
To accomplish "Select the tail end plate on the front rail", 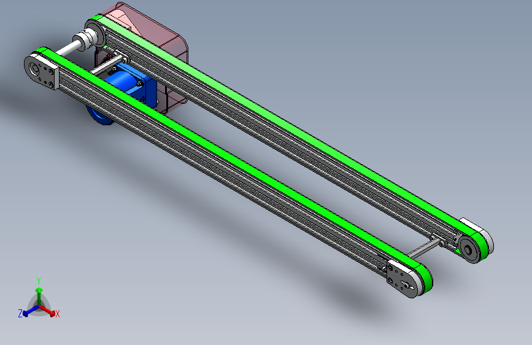I will (x=403, y=279).
